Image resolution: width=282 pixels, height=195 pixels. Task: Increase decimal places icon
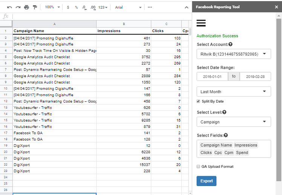93,8
